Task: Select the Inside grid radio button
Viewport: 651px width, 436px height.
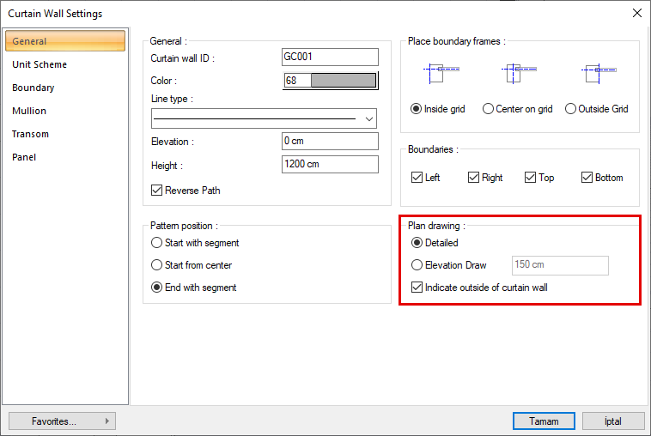Action: point(417,109)
